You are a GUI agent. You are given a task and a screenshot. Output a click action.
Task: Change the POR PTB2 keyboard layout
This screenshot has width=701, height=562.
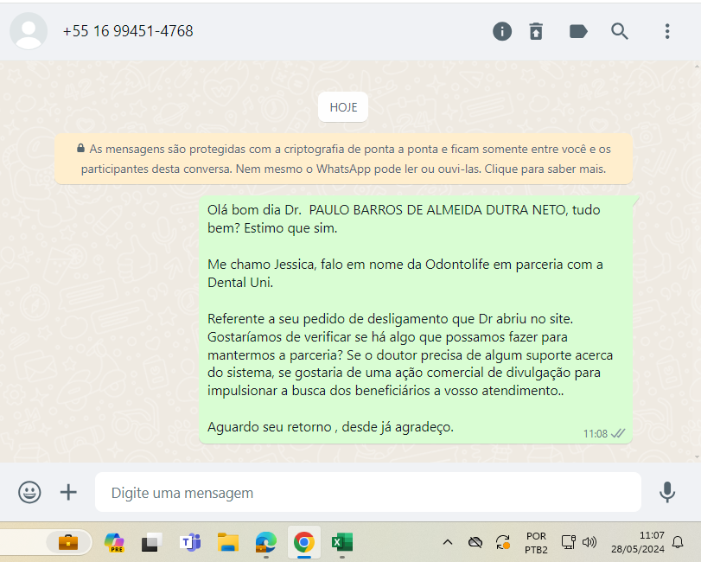(x=536, y=542)
